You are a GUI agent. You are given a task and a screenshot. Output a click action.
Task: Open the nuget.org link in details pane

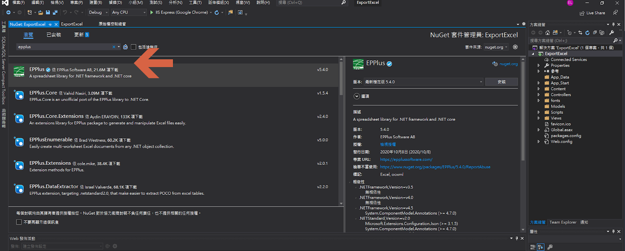(x=509, y=64)
